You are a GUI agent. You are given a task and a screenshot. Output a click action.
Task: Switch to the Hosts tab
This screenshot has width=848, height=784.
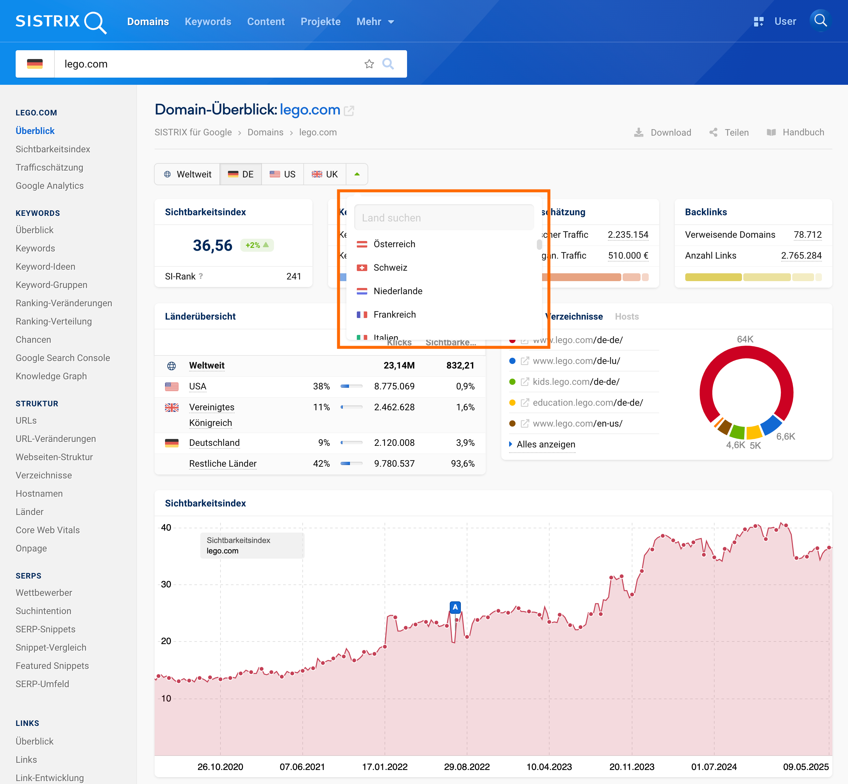pyautogui.click(x=626, y=316)
